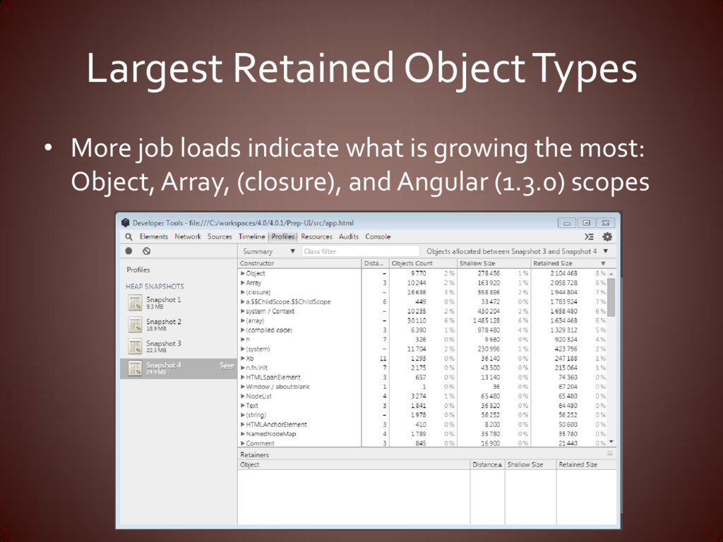This screenshot has width=723, height=542.
Task: Expand the NamedNodeMap row
Action: [x=243, y=434]
